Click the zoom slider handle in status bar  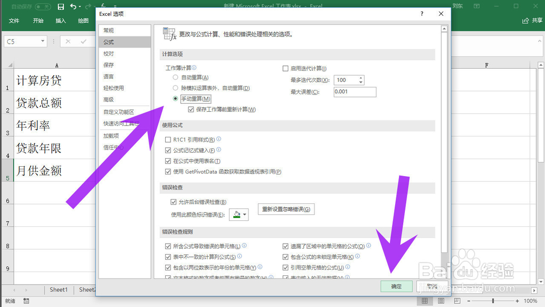(493, 301)
